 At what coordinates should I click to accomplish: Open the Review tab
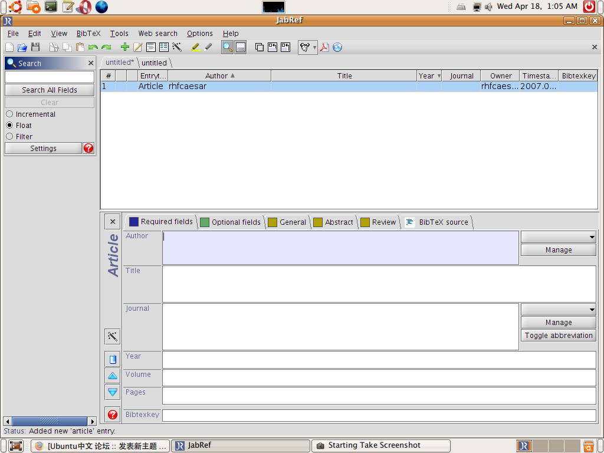point(378,222)
